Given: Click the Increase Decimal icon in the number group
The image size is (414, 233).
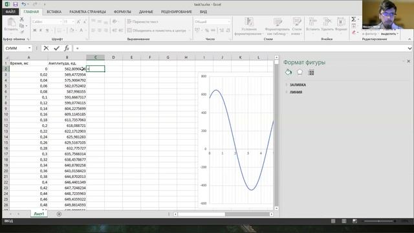Looking at the screenshot, I should click(222, 30).
